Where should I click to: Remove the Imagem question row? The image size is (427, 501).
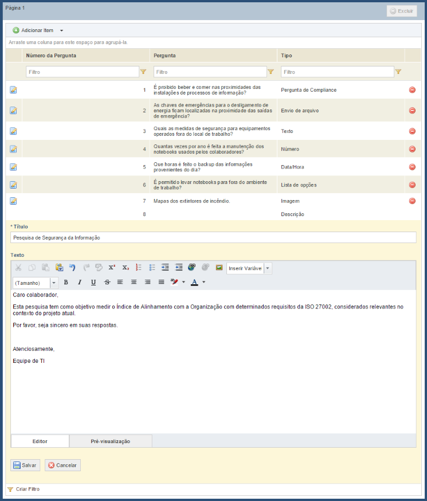coord(412,201)
